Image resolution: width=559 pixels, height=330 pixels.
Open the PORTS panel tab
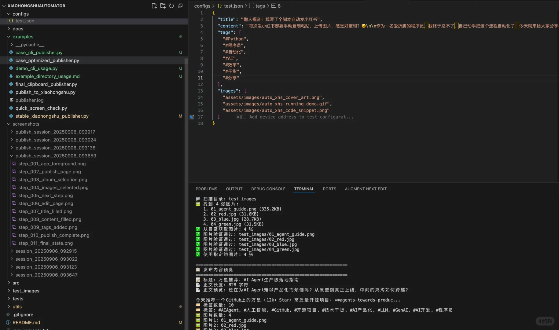click(x=329, y=189)
